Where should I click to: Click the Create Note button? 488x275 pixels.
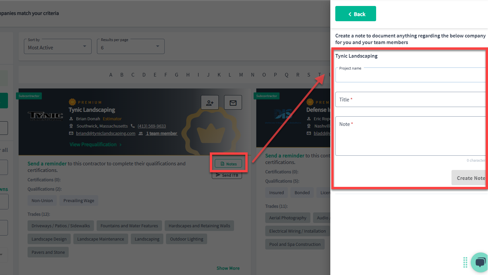[470, 178]
